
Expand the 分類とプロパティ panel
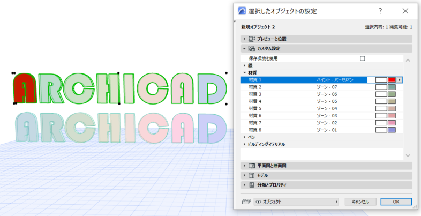pyautogui.click(x=326, y=185)
